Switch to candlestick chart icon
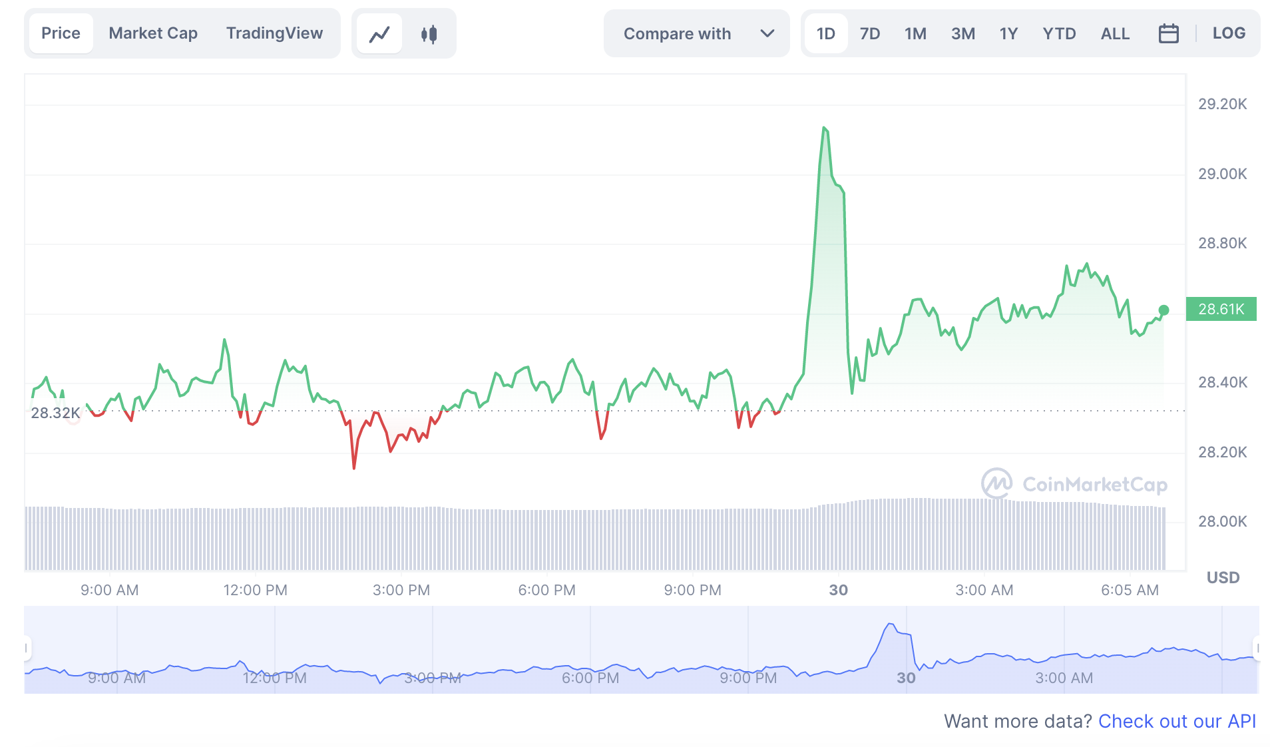 (429, 34)
